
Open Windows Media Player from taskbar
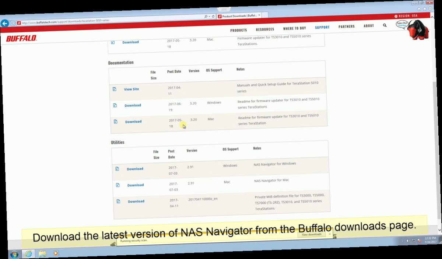56,253
